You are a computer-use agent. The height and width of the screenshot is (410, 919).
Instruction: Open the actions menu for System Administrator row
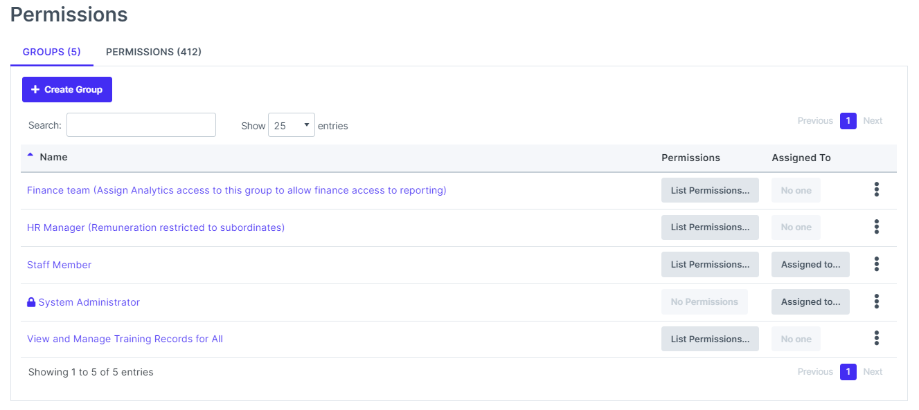tap(876, 301)
